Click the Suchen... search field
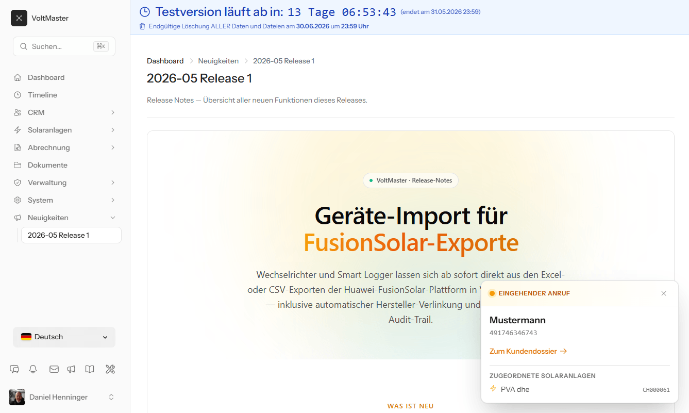The image size is (689, 413). [64, 46]
